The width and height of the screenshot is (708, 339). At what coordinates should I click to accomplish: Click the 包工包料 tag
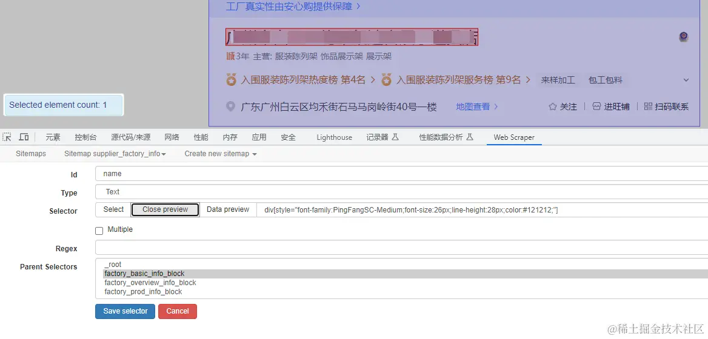[x=606, y=81]
